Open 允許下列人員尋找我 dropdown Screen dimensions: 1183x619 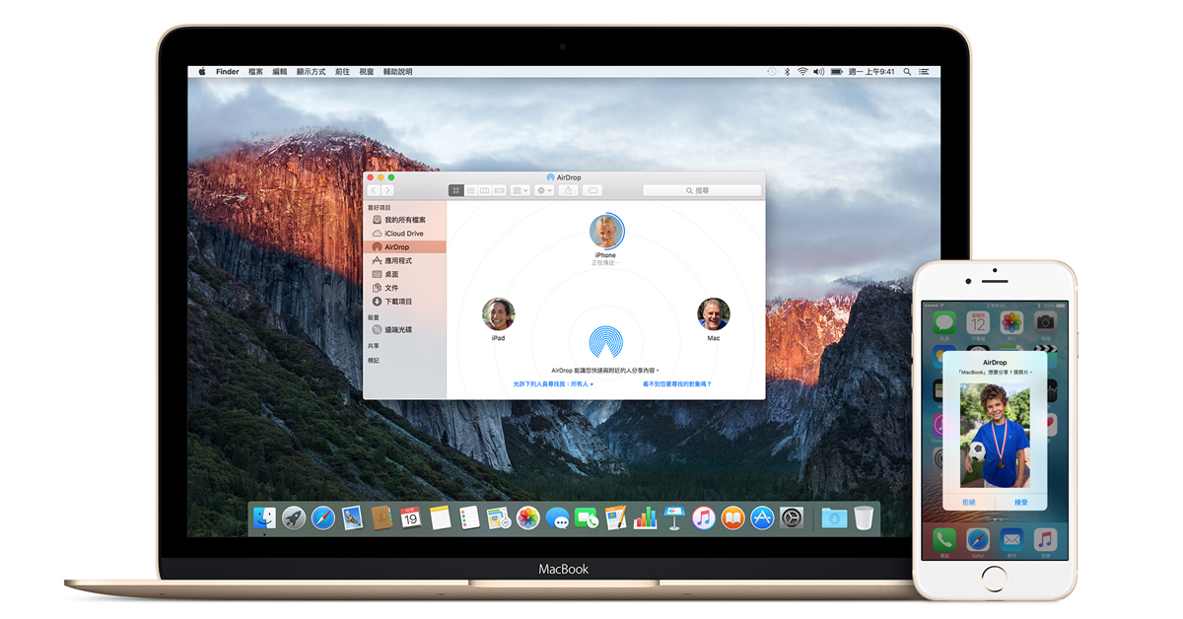[553, 384]
